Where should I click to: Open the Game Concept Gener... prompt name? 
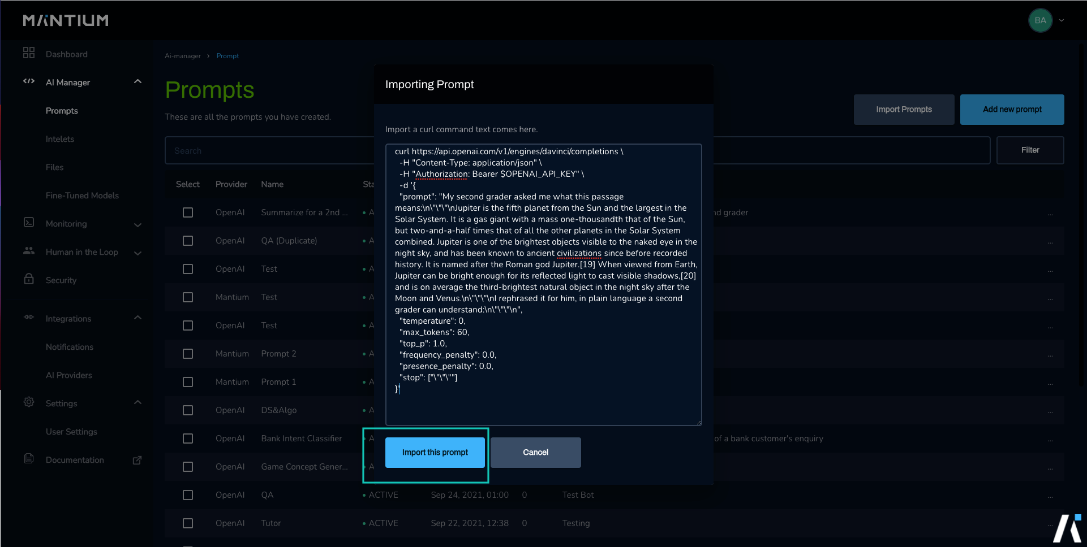tap(304, 467)
